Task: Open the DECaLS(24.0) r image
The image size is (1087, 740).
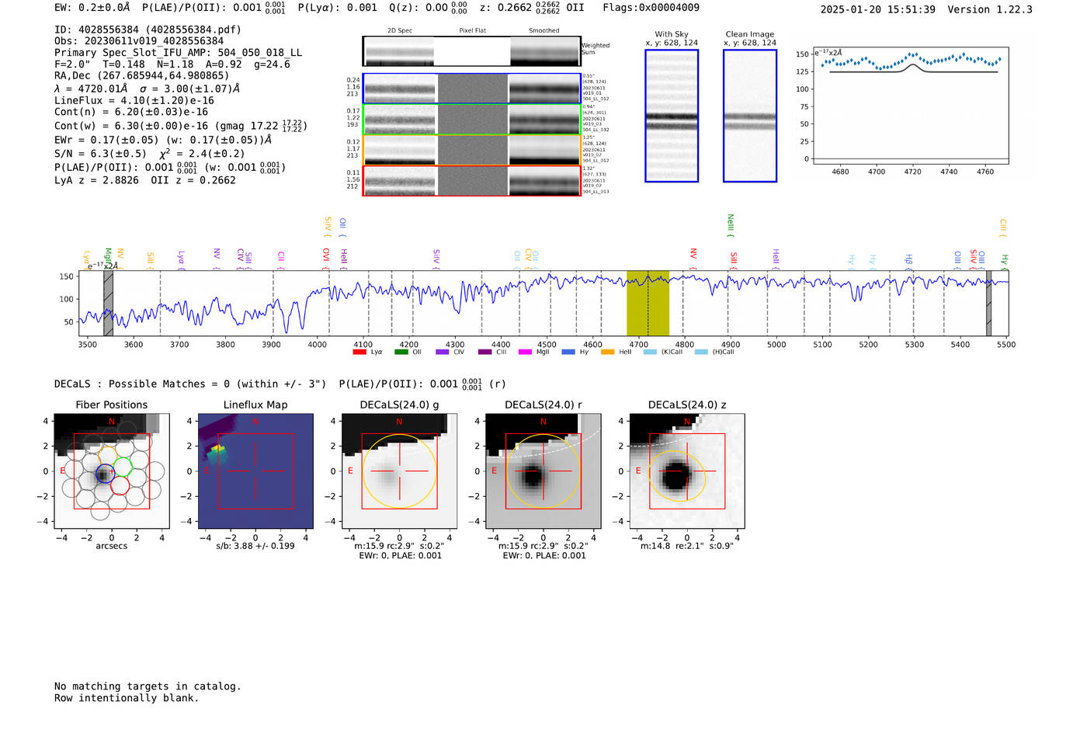Action: click(x=543, y=471)
